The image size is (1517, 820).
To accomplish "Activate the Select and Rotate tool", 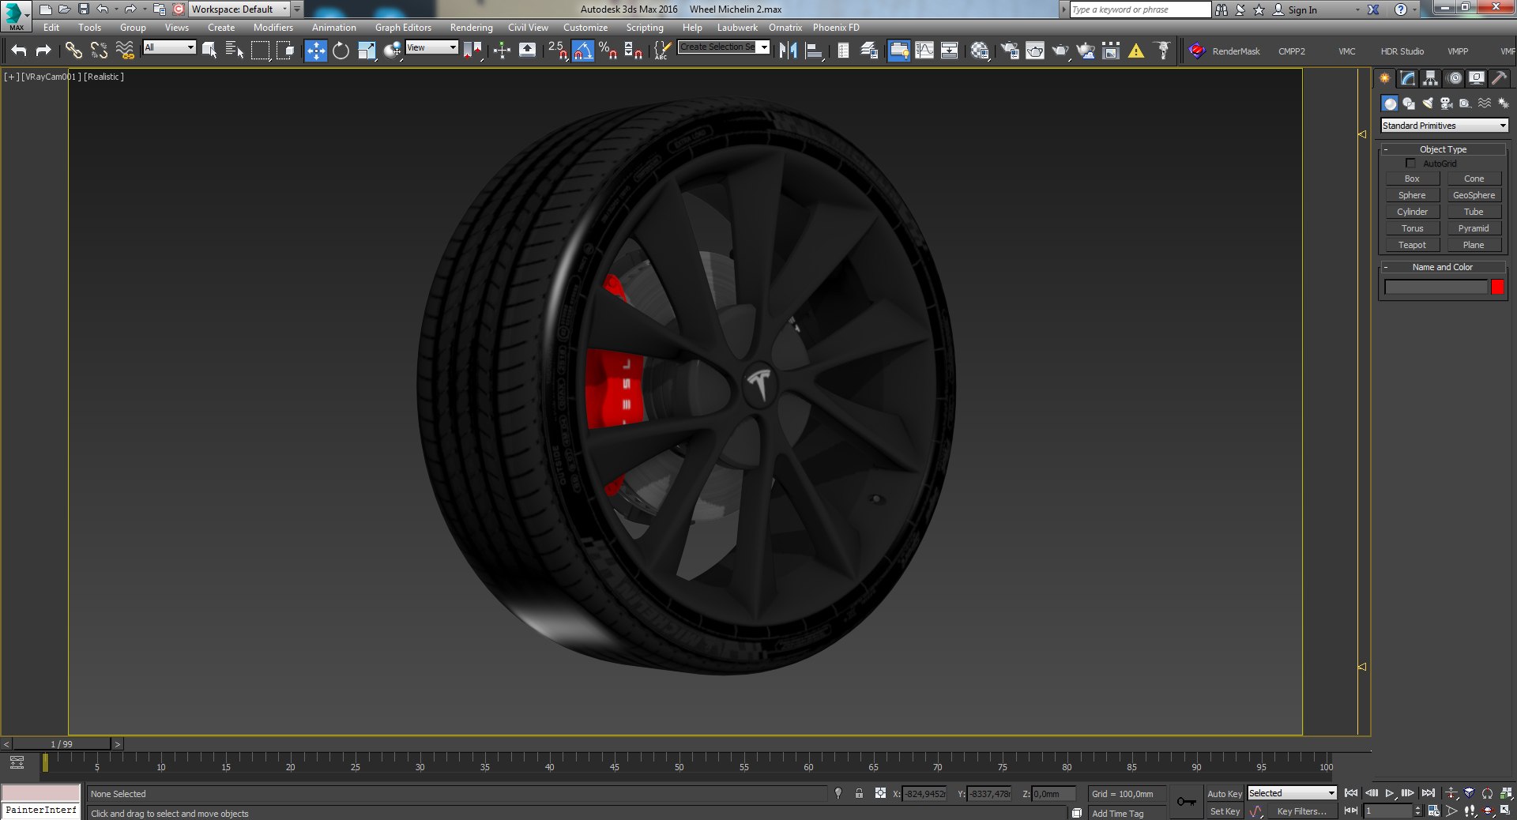I will click(x=341, y=51).
